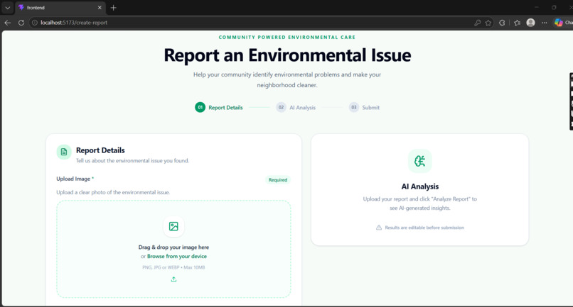Open the favorites list icon
The height and width of the screenshot is (307, 573).
tap(517, 23)
